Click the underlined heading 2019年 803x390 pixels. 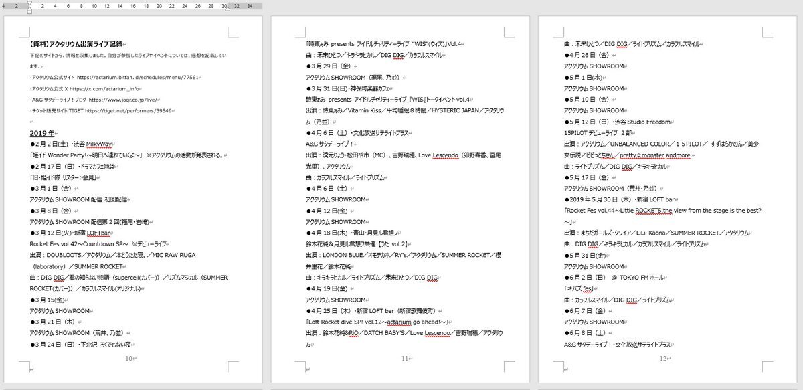tap(41, 133)
